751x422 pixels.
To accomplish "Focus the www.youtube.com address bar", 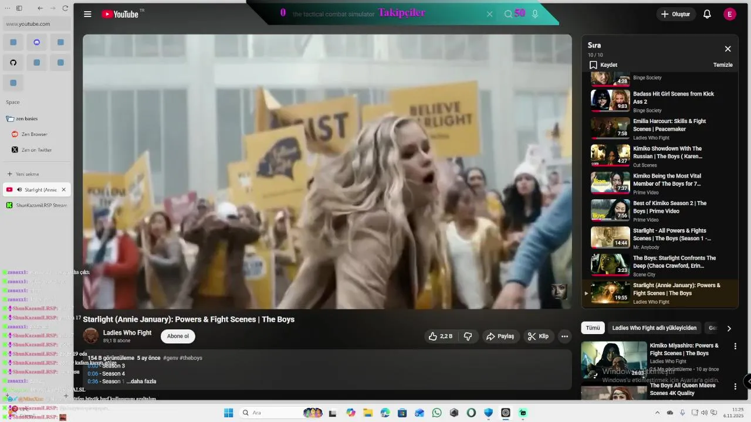I will tap(36, 24).
